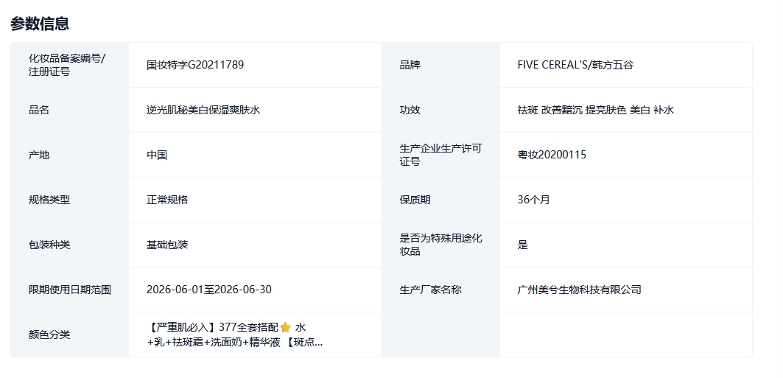Click the specification value 正常规格
783x378 pixels.
pos(167,200)
